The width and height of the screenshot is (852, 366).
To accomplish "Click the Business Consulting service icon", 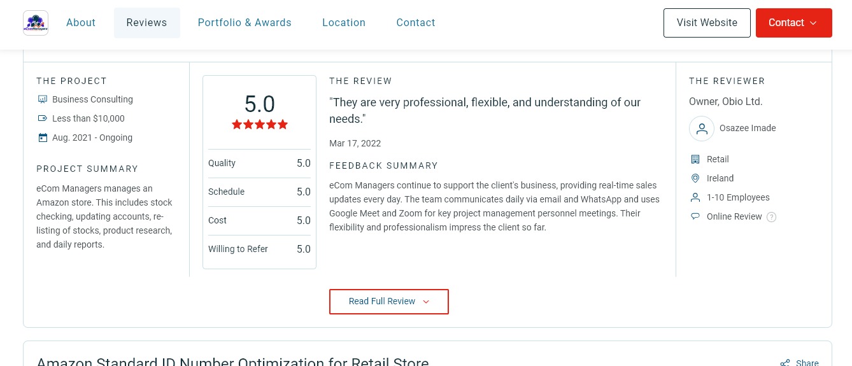I will [x=43, y=99].
